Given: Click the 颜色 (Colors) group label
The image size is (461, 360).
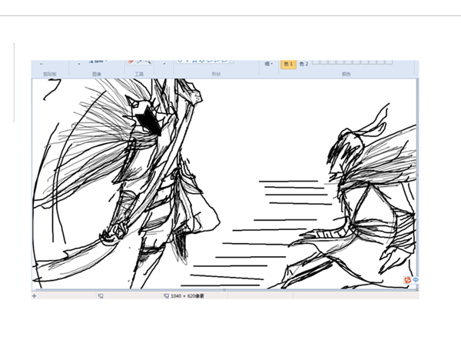Looking at the screenshot, I should [346, 74].
